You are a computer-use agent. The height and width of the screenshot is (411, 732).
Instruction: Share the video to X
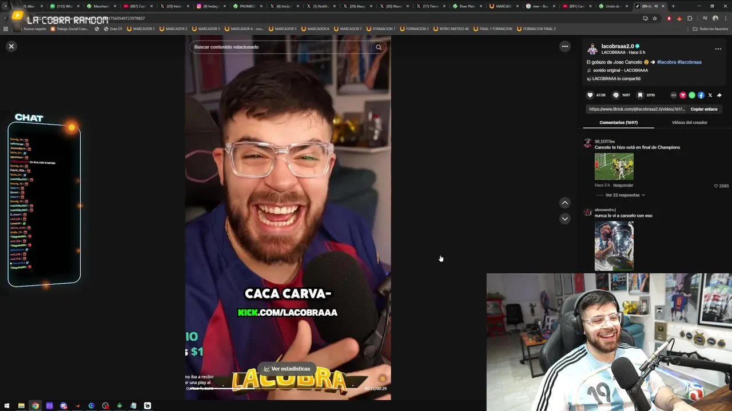710,95
